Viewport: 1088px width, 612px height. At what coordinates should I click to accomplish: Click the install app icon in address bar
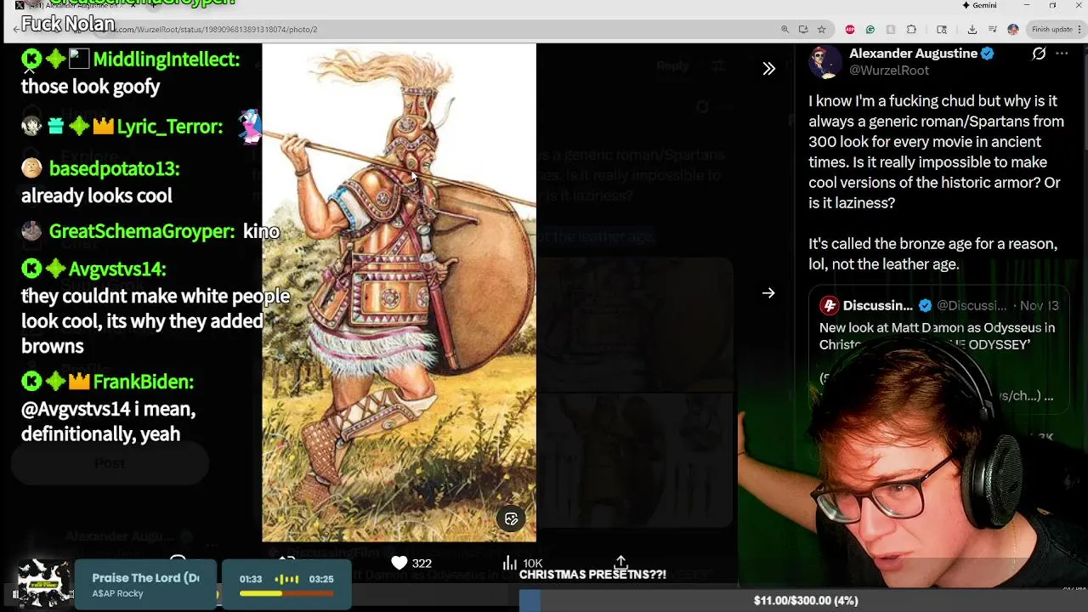[x=802, y=29]
